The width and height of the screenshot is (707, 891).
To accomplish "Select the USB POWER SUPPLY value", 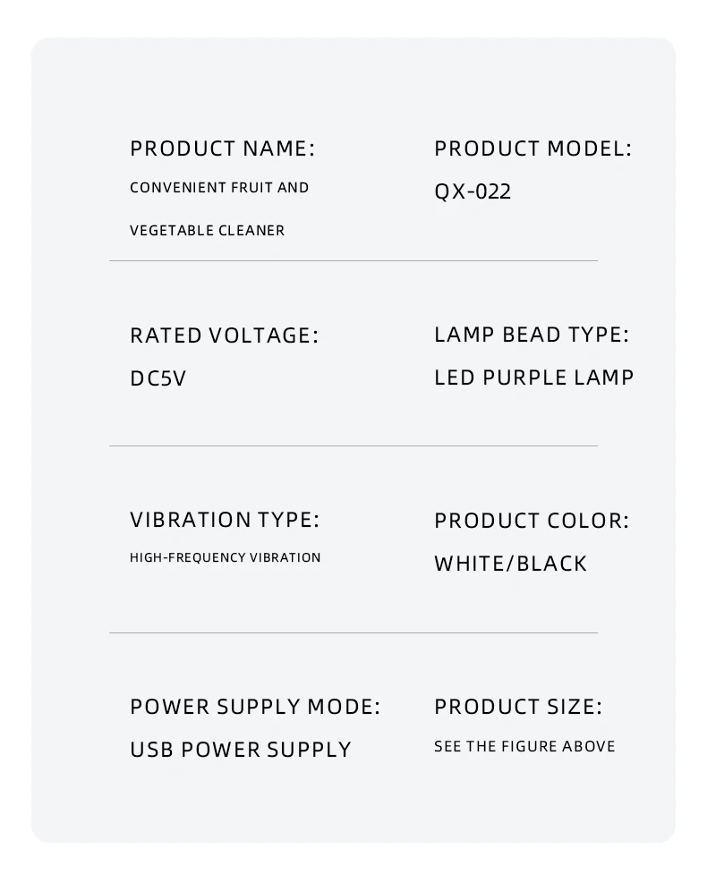I will [x=241, y=750].
